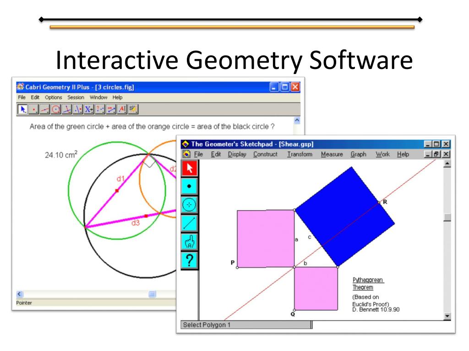469x351 pixels.
Task: Open the Measure menu in Sketchpad
Action: click(x=332, y=154)
